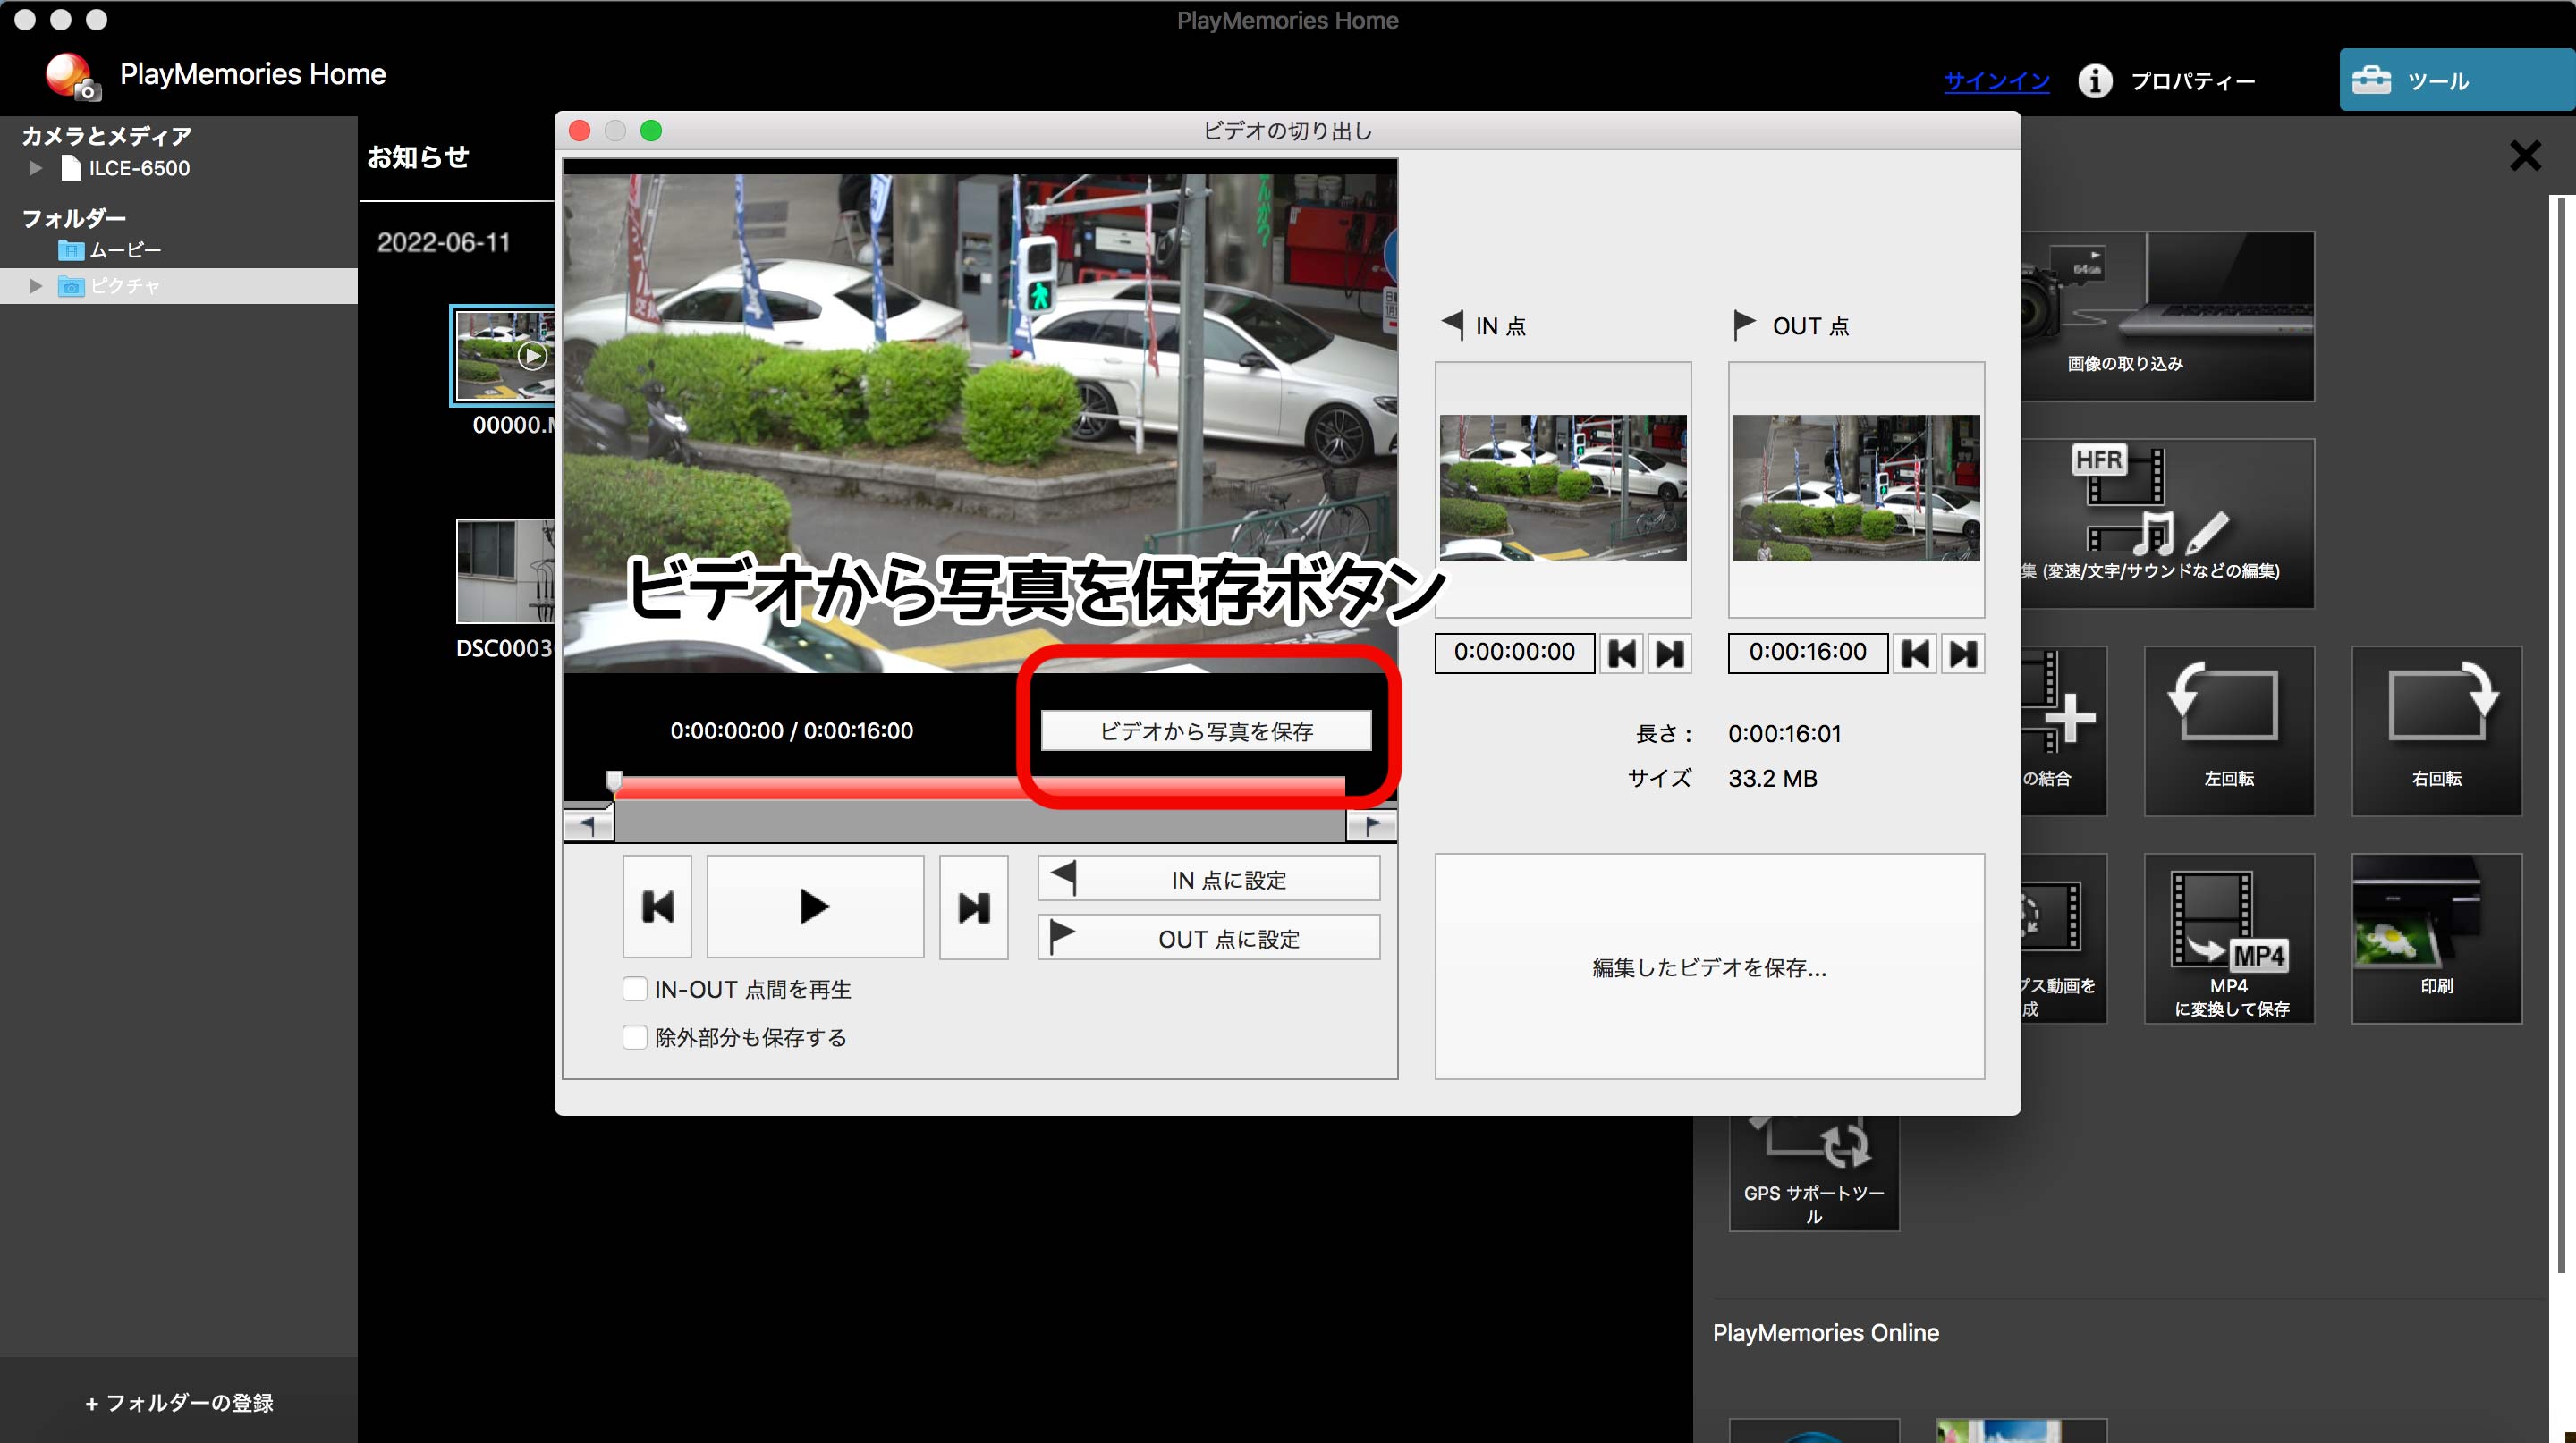Enable 除外部分も保存する checkbox

[x=634, y=1036]
